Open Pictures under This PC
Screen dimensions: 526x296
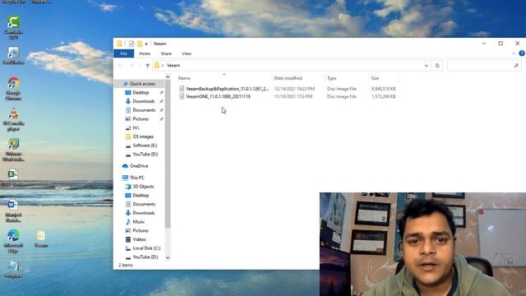pos(141,230)
